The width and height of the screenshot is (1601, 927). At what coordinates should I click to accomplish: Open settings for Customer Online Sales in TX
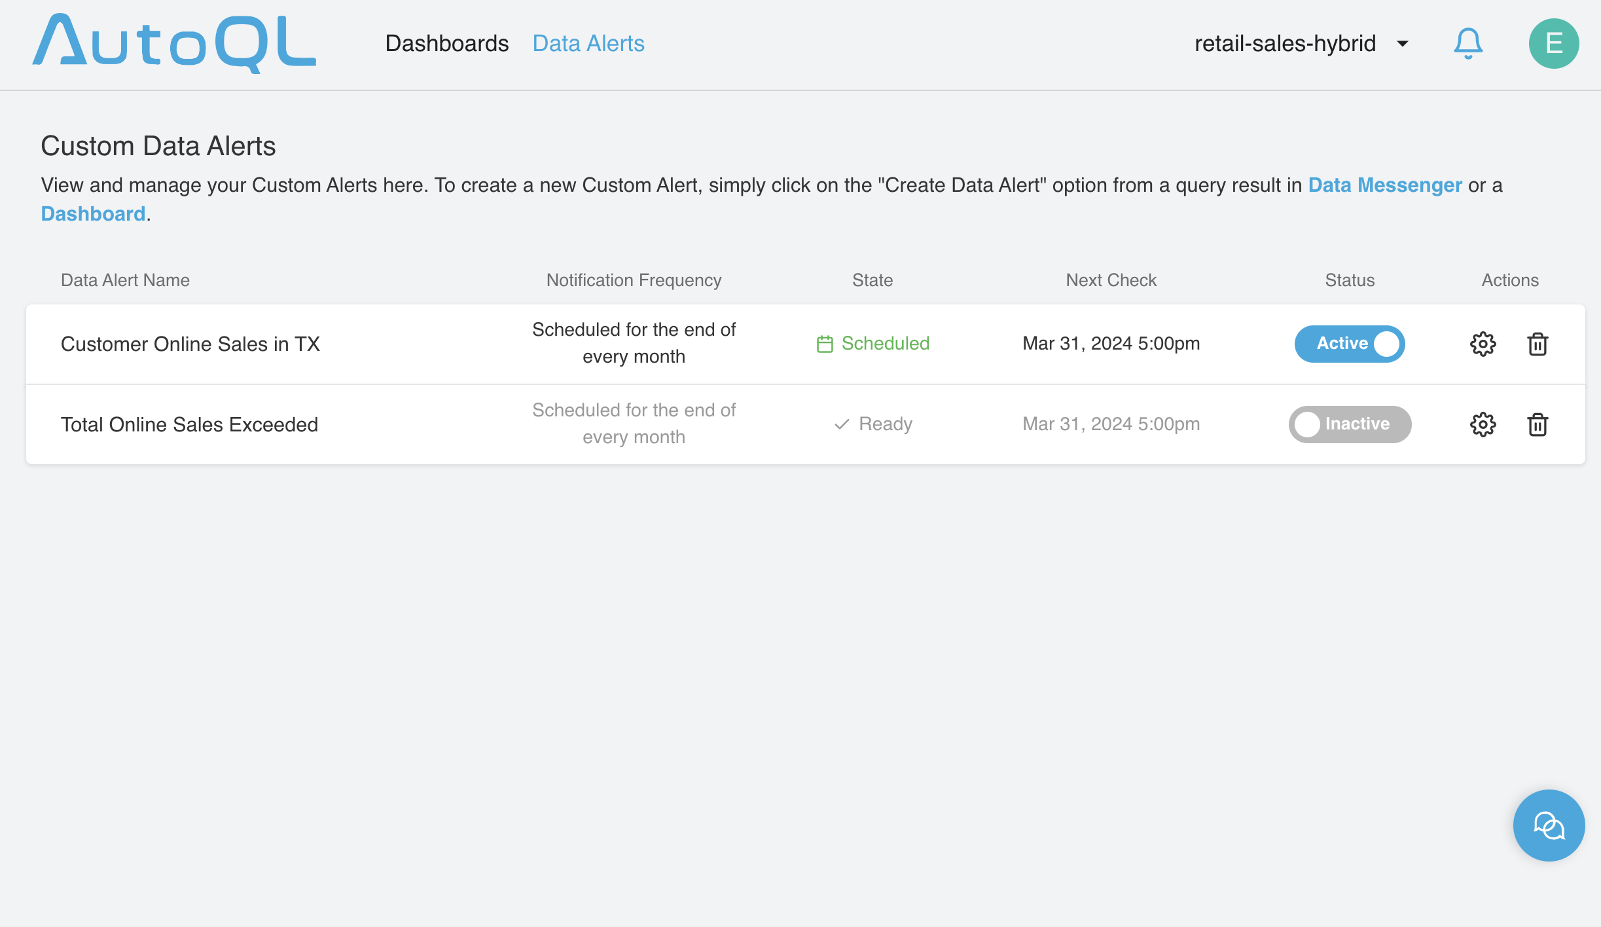1483,344
